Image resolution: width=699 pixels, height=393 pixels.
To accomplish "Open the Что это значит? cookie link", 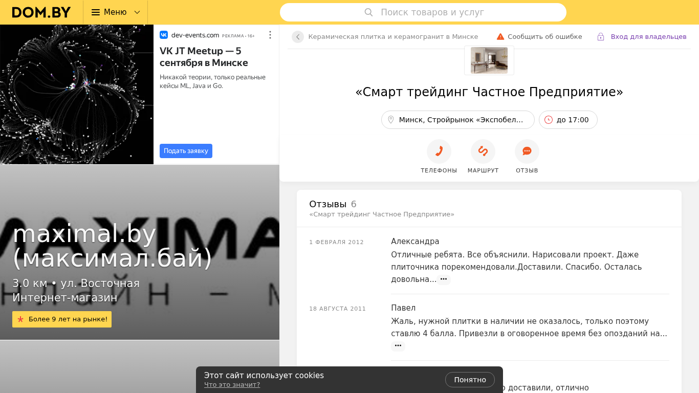I will pyautogui.click(x=232, y=385).
